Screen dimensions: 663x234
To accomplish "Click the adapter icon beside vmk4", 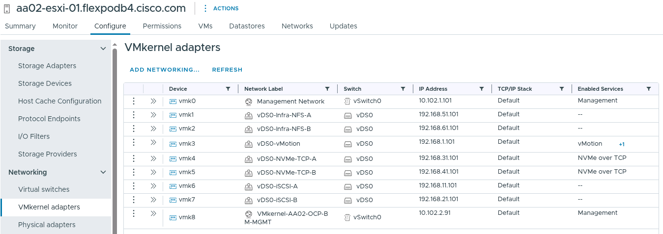I will click(x=173, y=159).
